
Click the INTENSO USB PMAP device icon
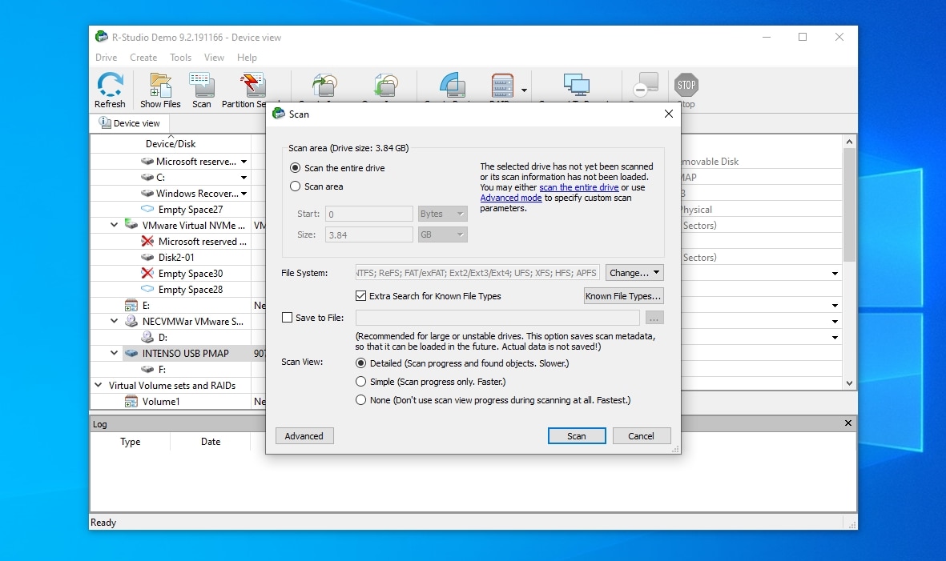(x=131, y=353)
